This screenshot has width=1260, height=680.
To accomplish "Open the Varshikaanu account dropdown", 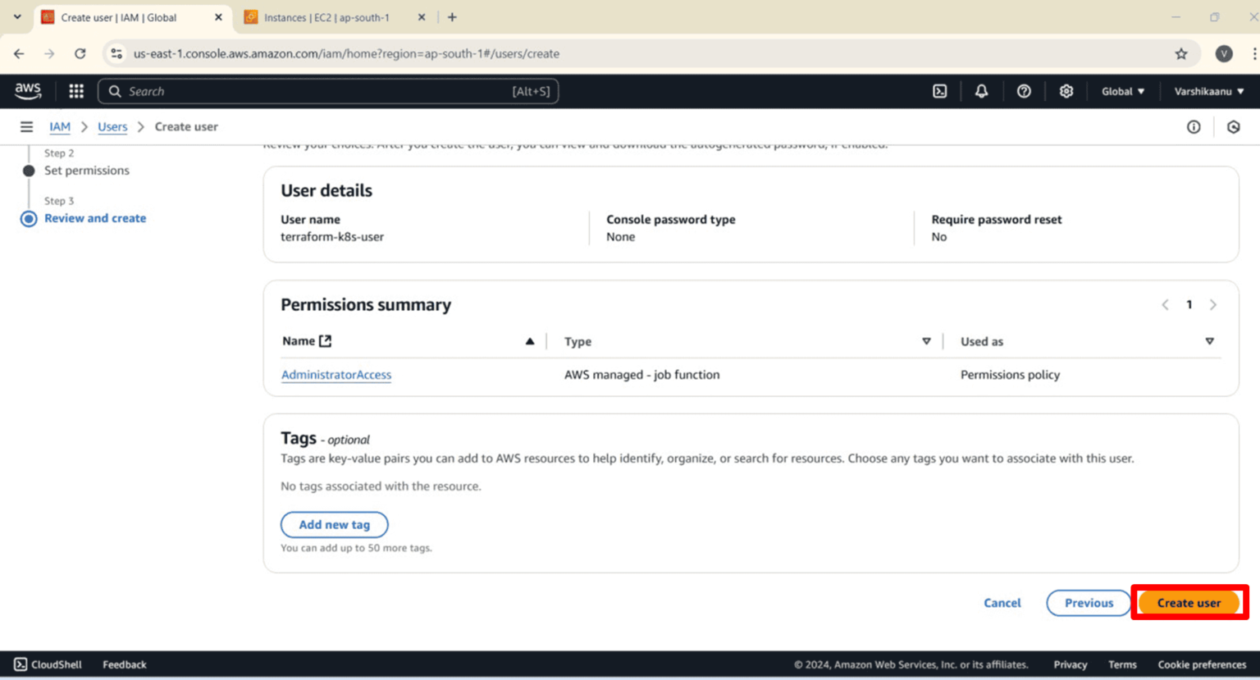I will click(x=1207, y=91).
